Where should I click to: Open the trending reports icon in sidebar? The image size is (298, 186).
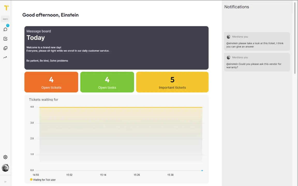pyautogui.click(x=5, y=57)
